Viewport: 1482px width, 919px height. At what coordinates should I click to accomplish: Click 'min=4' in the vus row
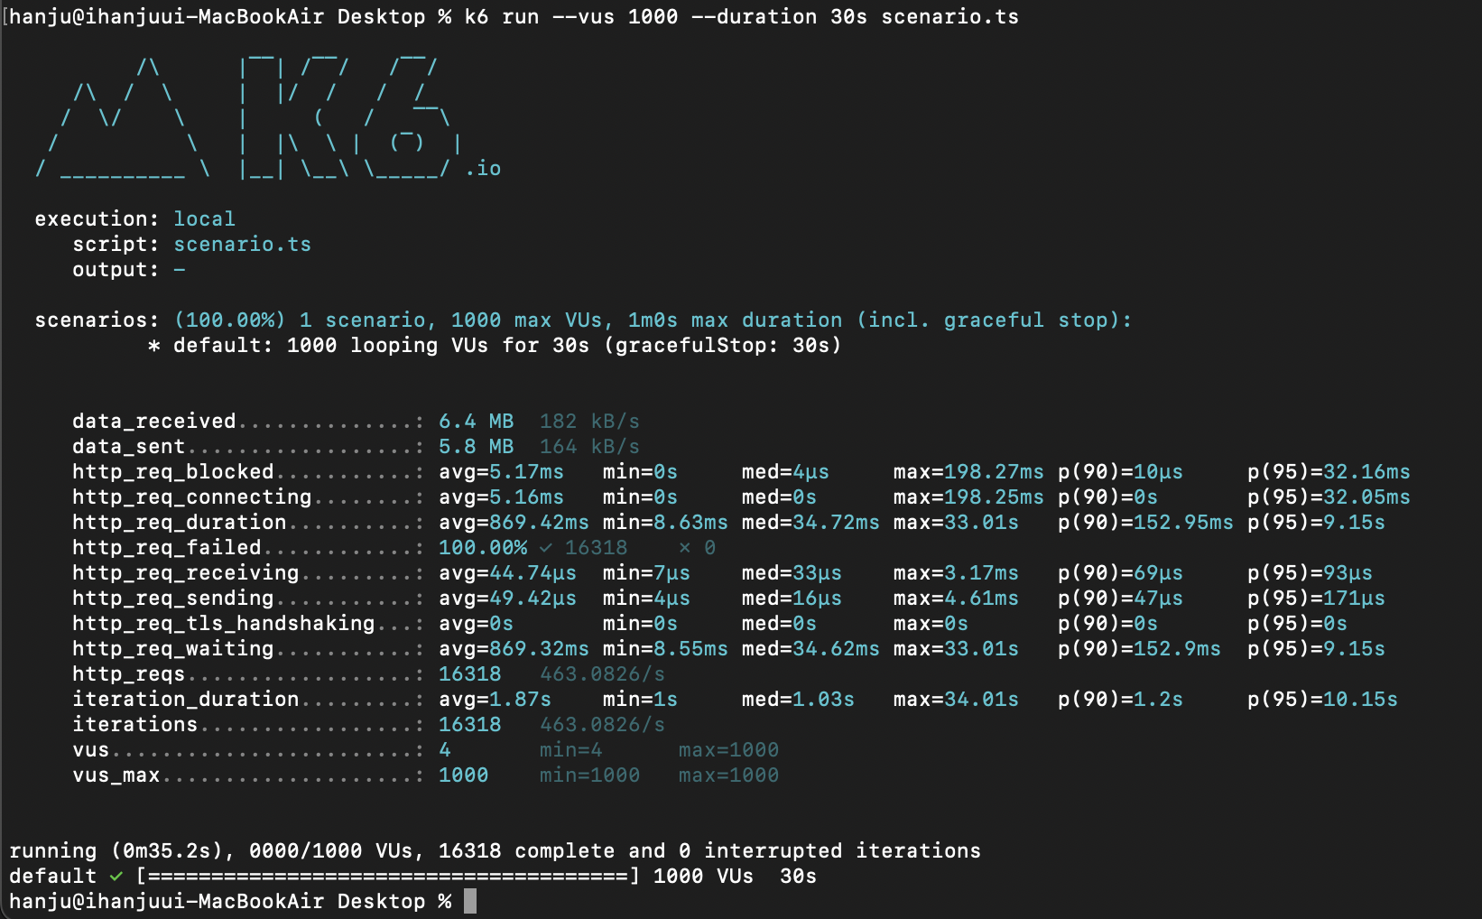[570, 750]
